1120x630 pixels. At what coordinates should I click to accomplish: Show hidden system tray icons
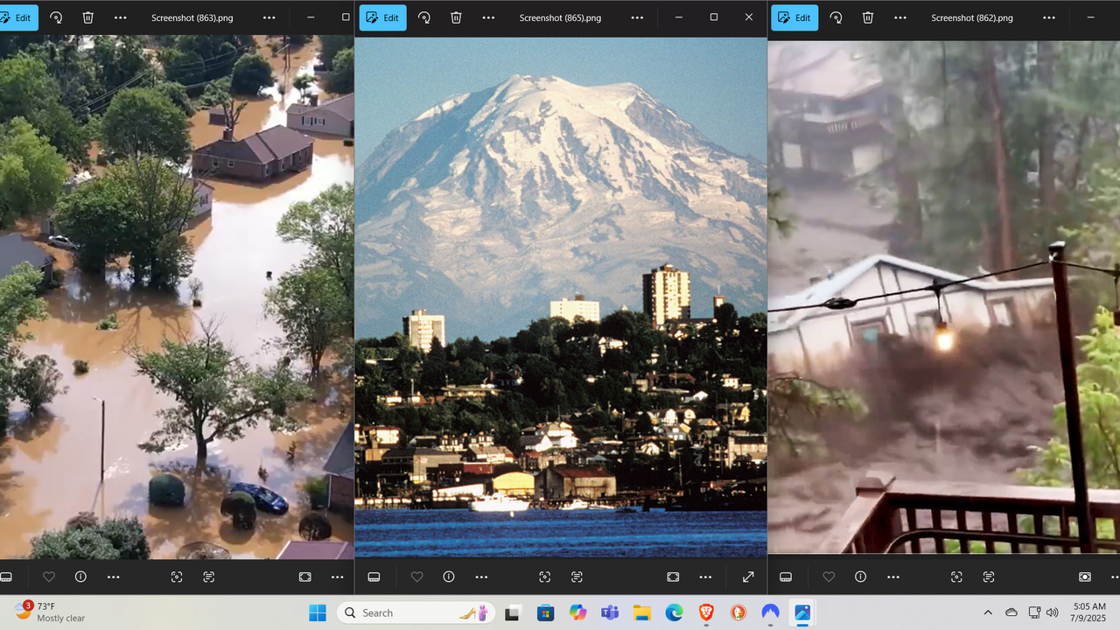988,612
